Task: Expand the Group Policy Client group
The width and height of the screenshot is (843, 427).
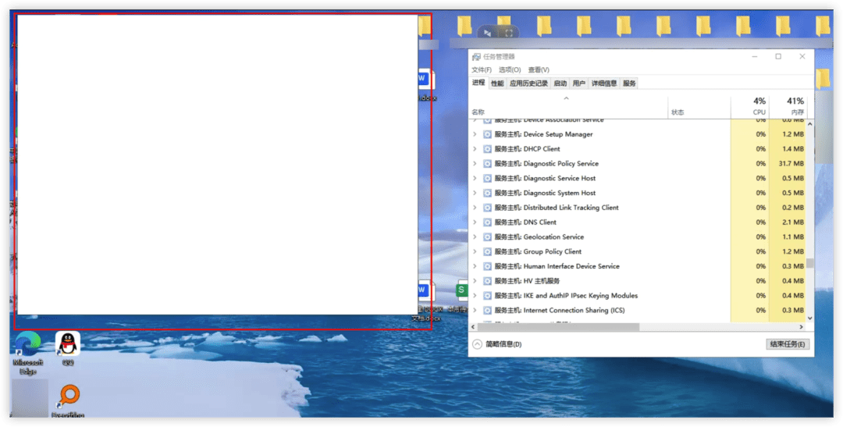Action: point(475,251)
